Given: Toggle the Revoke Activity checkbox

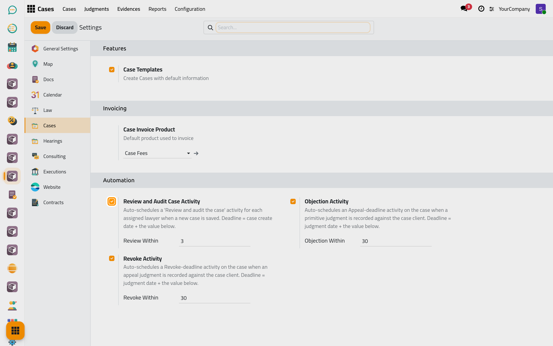Looking at the screenshot, I should tap(112, 258).
